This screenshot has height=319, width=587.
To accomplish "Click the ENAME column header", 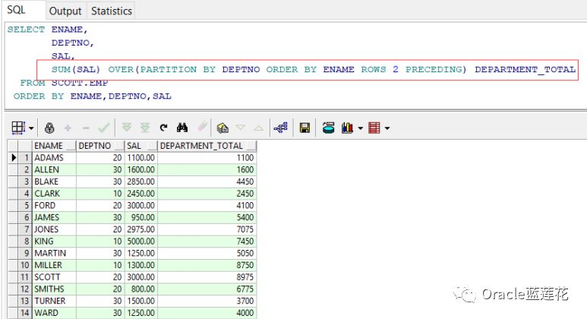I will (x=54, y=146).
